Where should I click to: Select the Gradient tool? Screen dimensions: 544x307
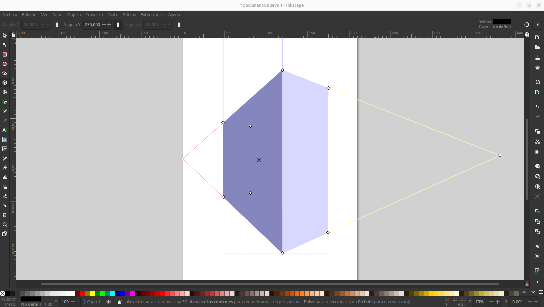[x=5, y=139]
